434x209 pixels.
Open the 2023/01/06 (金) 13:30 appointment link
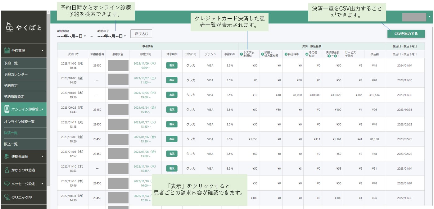point(145,139)
